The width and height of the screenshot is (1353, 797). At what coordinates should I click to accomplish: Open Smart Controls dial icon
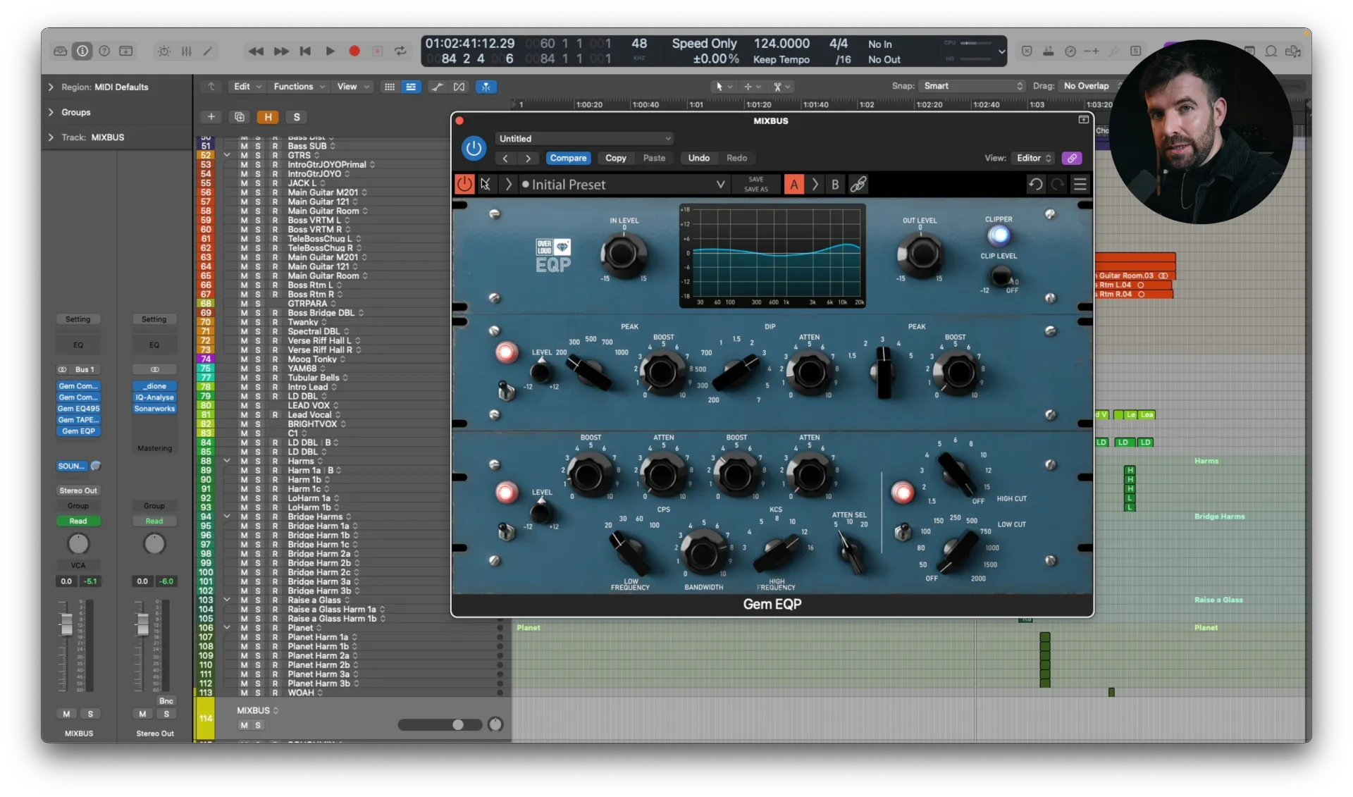(164, 51)
